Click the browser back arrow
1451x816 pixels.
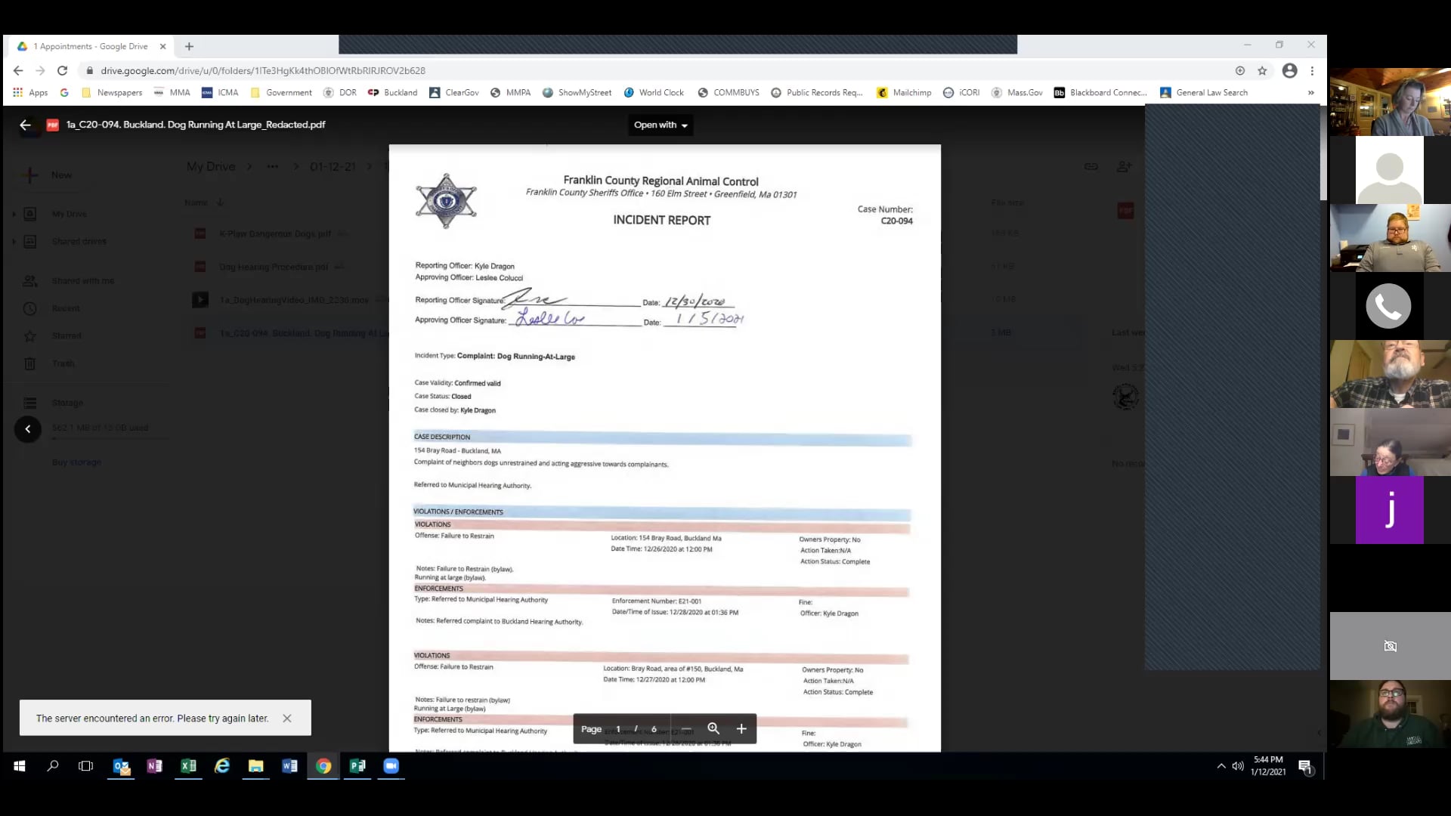18,70
